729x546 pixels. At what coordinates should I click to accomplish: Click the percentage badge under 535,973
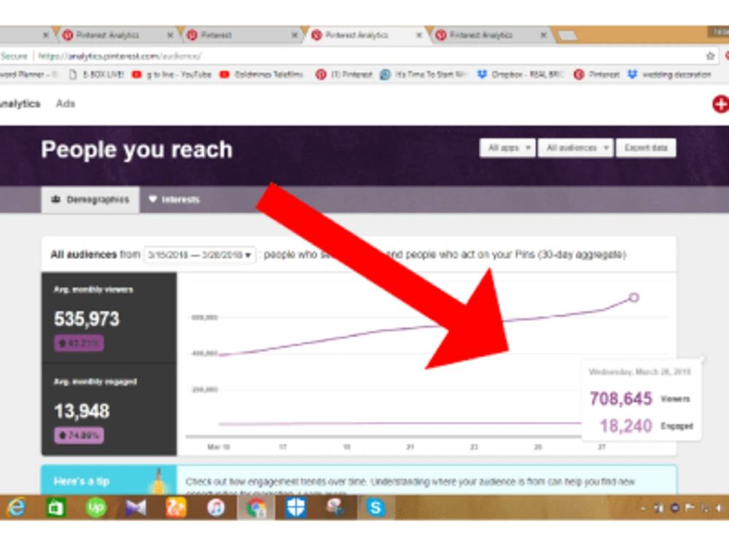coord(79,344)
